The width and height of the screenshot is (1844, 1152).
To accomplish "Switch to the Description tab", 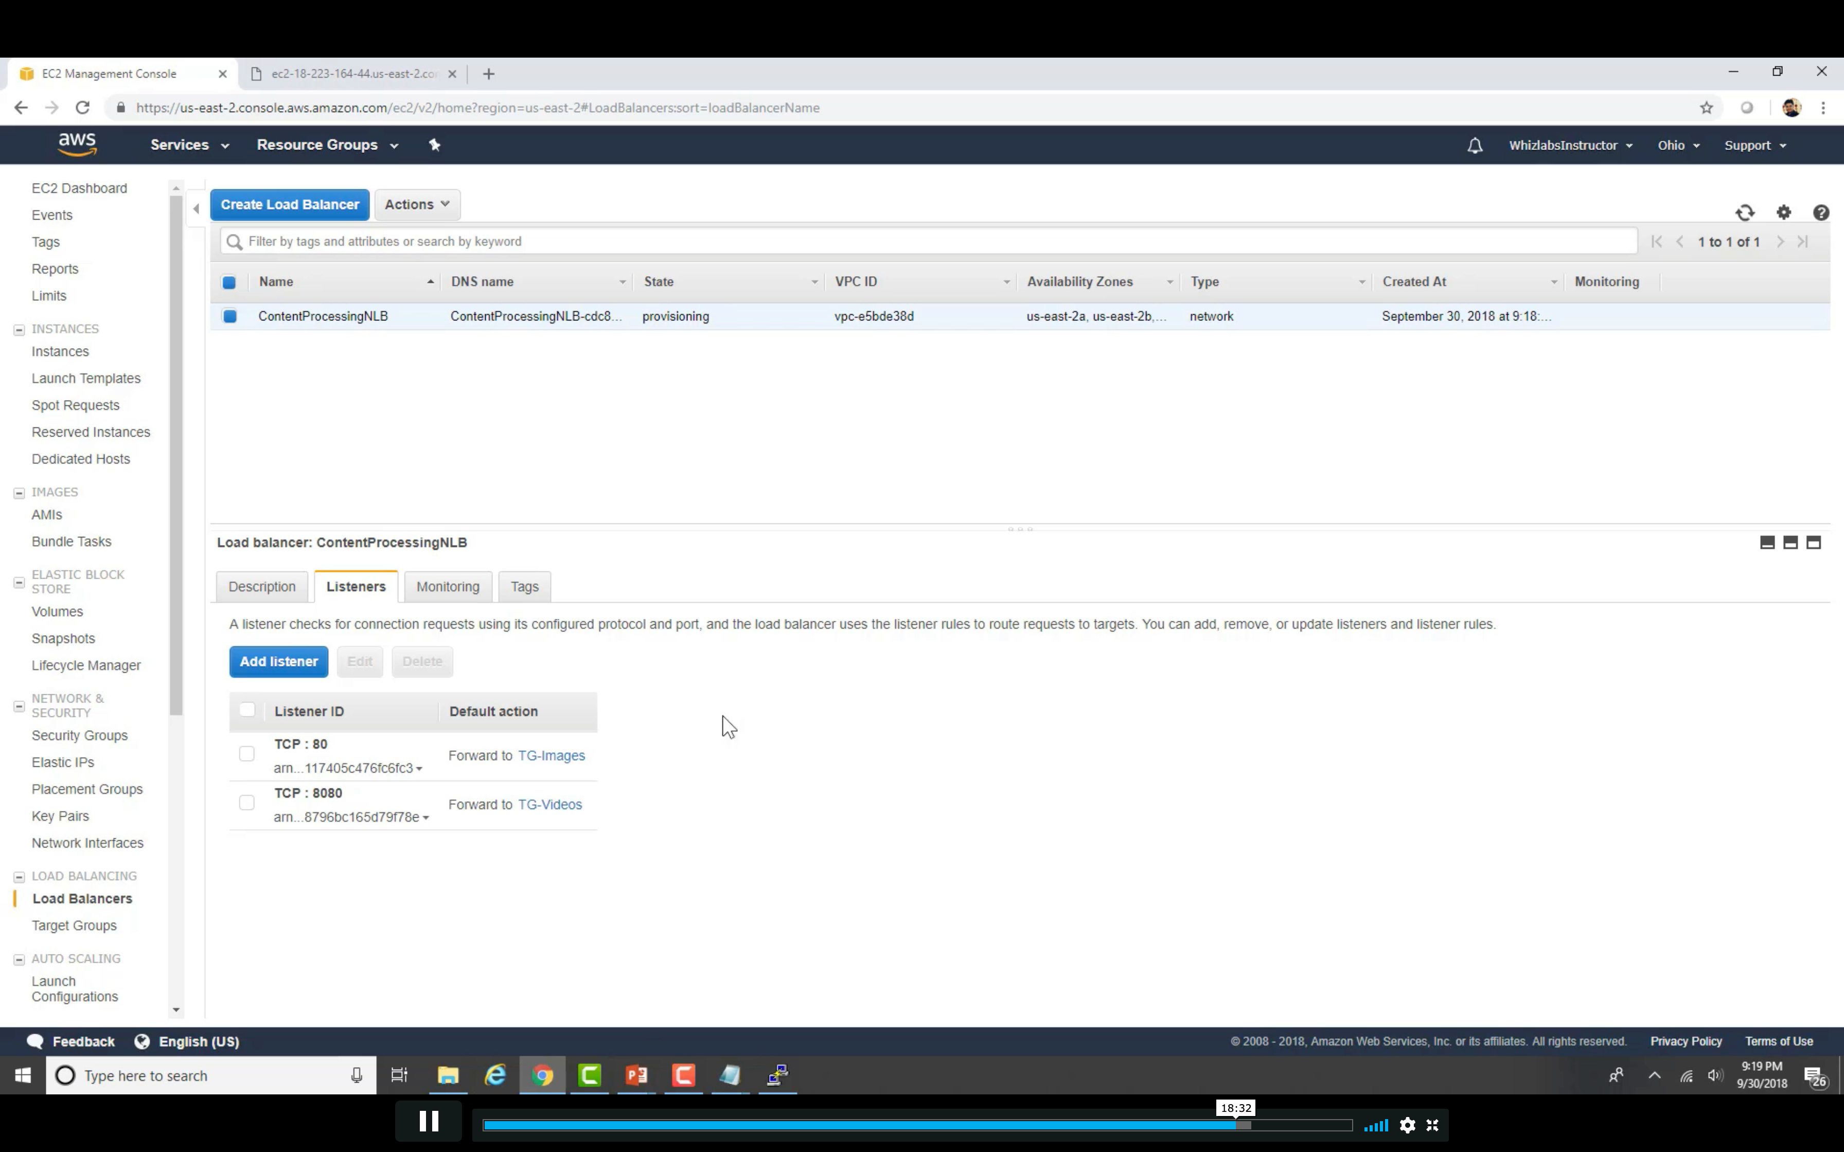I will 261,587.
